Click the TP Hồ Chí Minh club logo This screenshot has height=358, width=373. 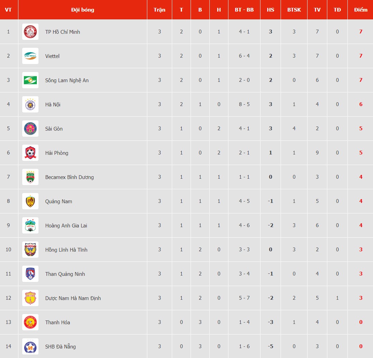[30, 32]
